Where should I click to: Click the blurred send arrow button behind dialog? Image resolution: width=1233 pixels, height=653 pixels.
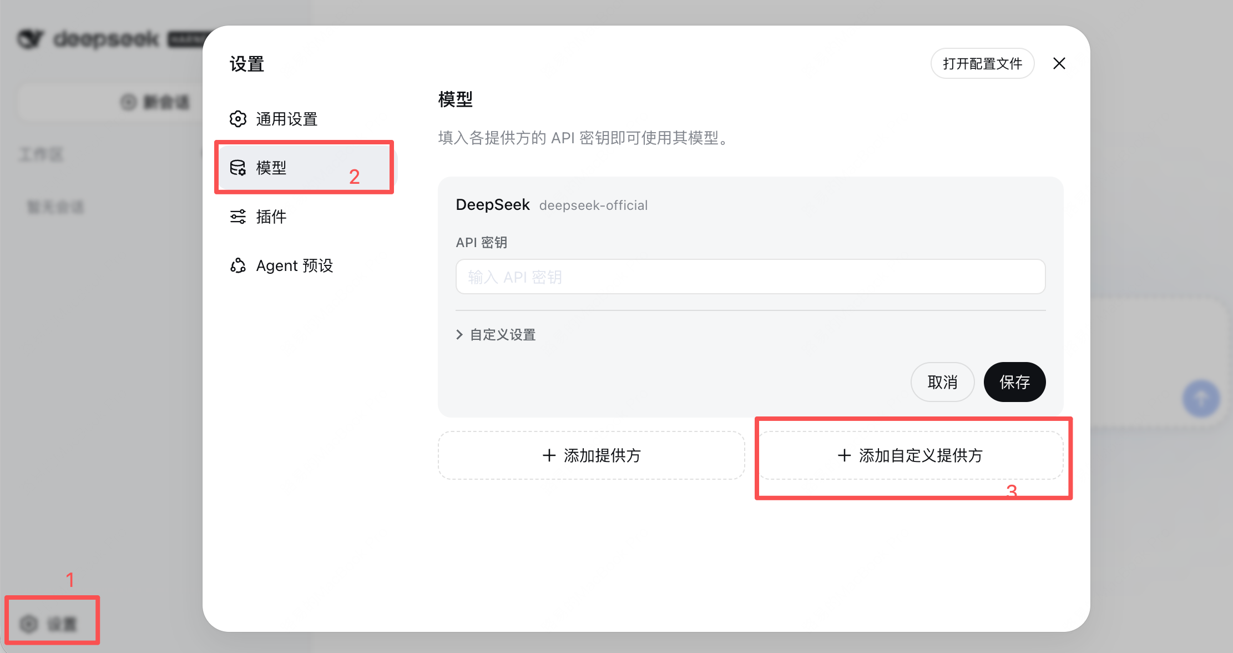[x=1200, y=398]
